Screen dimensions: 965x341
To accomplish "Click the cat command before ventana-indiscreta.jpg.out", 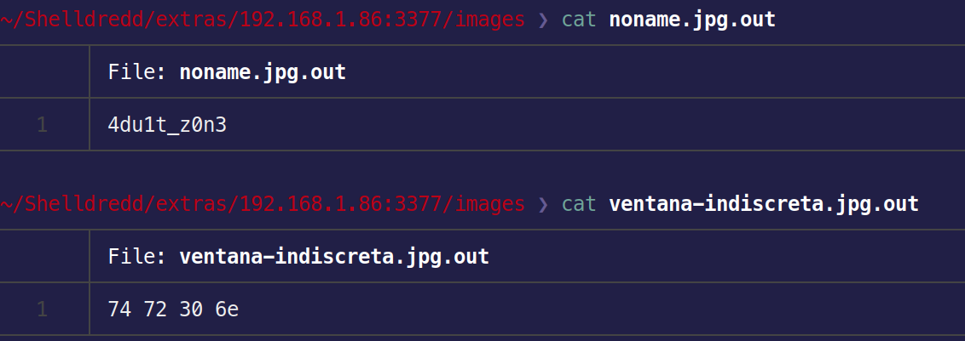I will click(580, 204).
